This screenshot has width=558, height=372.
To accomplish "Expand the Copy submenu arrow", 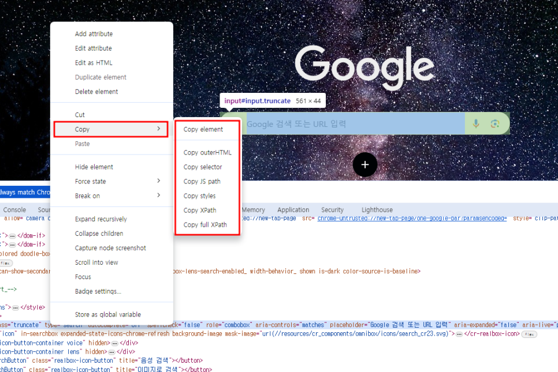I will 159,129.
